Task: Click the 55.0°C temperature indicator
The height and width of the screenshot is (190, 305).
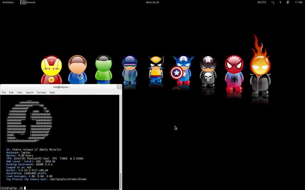Action: (x=262, y=2)
